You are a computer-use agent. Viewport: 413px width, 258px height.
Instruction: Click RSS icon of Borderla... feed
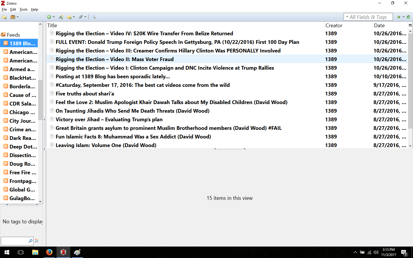[x=6, y=86]
